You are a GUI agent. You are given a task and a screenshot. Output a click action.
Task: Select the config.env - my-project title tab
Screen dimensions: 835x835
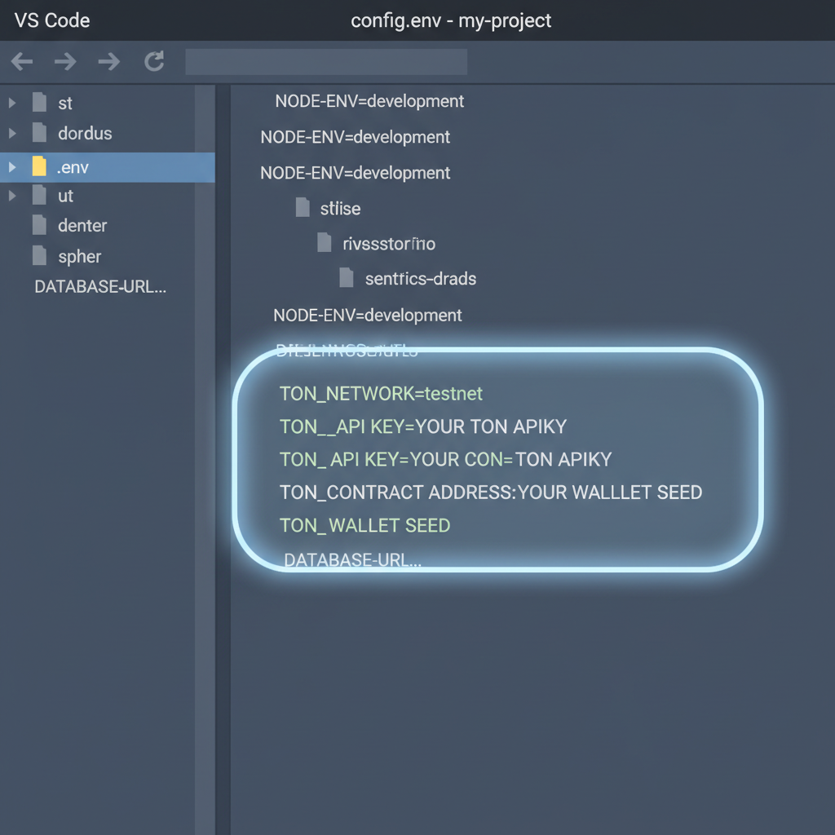click(x=451, y=20)
